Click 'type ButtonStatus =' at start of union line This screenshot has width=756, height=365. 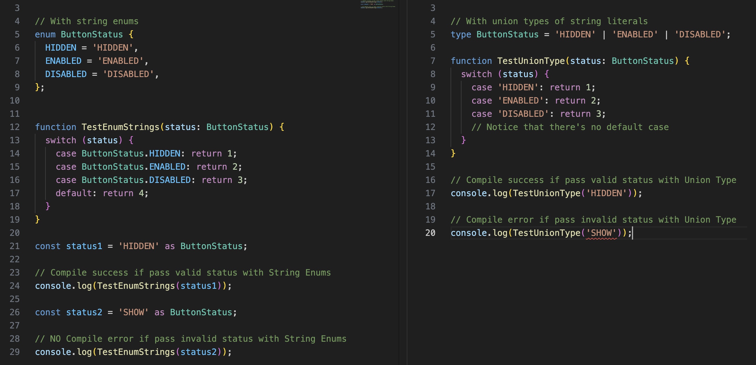click(x=500, y=34)
